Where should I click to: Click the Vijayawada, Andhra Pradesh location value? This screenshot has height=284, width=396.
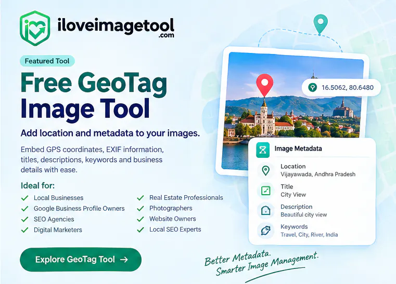(318, 174)
